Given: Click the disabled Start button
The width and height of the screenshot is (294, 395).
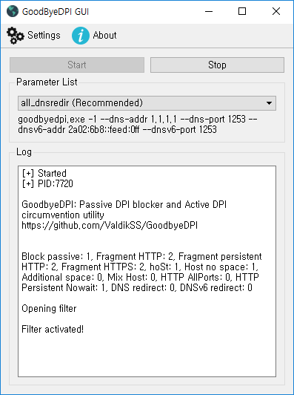Looking at the screenshot, I should pyautogui.click(x=77, y=65).
